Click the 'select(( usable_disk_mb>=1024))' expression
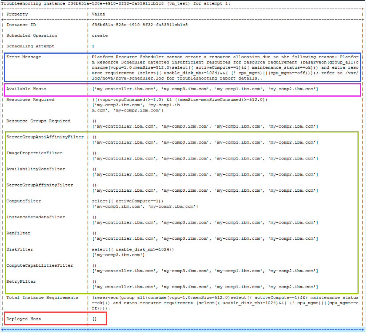Screen dimensions: 366x333 (133, 250)
